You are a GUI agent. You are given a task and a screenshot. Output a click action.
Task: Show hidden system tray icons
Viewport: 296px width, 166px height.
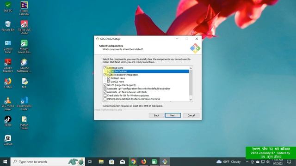coord(247,162)
